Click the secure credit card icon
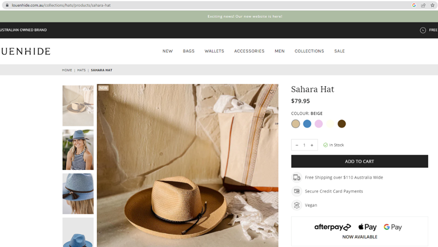Image resolution: width=438 pixels, height=247 pixels. point(297,191)
